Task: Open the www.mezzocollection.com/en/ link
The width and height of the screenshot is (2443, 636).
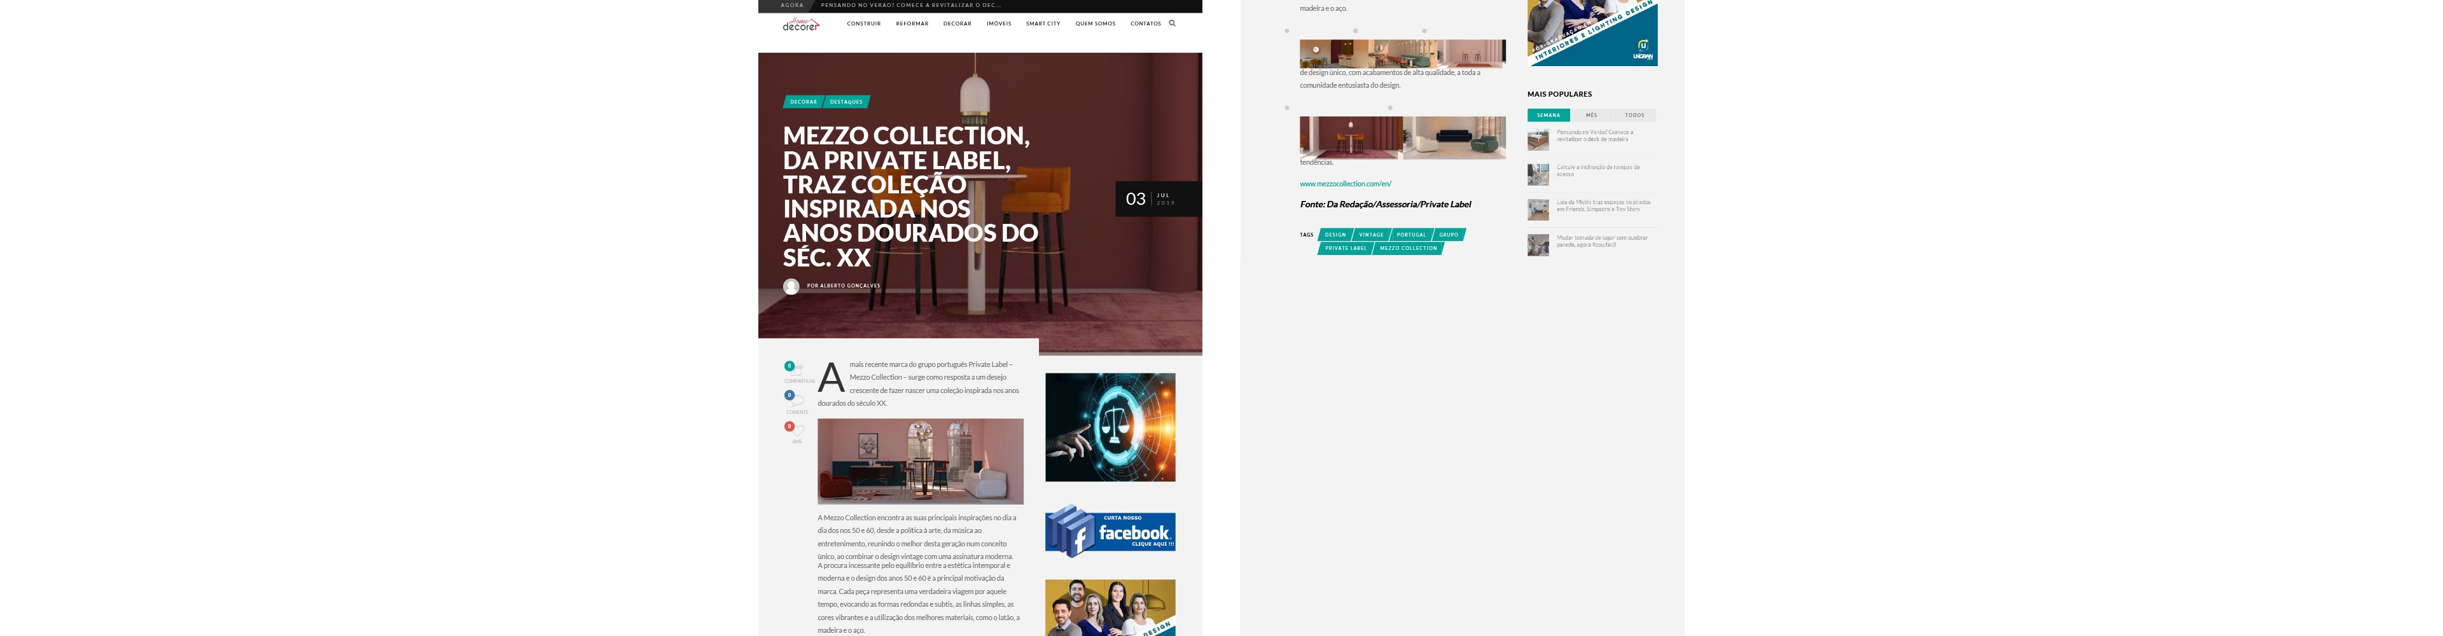Action: click(x=1346, y=184)
